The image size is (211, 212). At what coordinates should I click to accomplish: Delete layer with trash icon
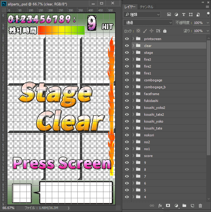[x=200, y=206]
